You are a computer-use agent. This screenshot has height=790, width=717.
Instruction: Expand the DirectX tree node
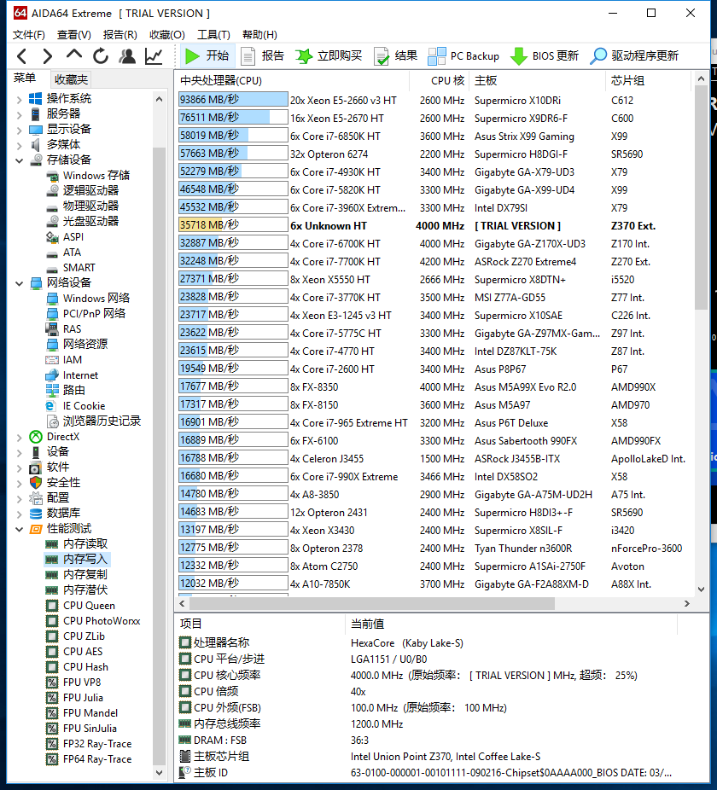point(19,438)
